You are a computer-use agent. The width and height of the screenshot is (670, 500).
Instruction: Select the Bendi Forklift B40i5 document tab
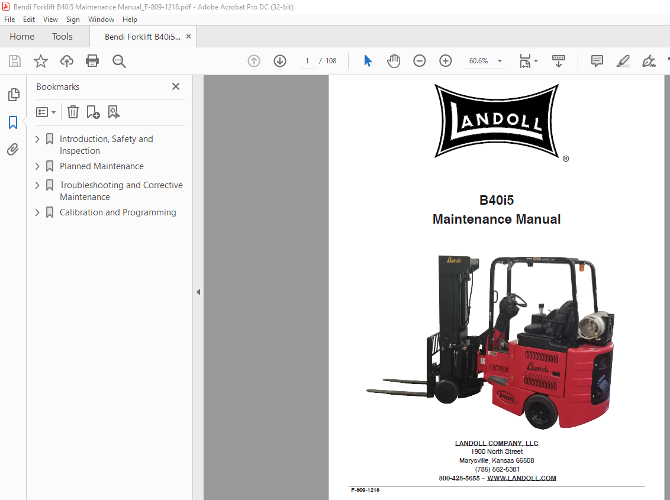click(142, 37)
